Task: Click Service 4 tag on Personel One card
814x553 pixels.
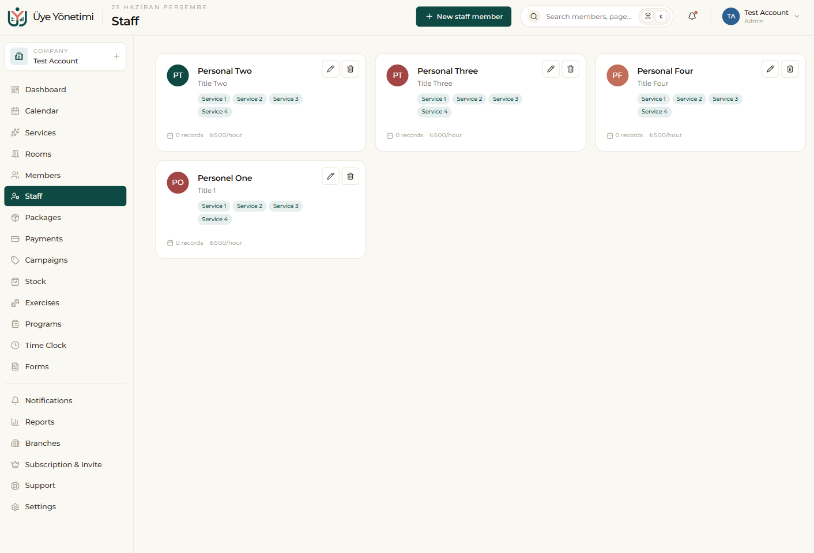Action: pos(214,219)
